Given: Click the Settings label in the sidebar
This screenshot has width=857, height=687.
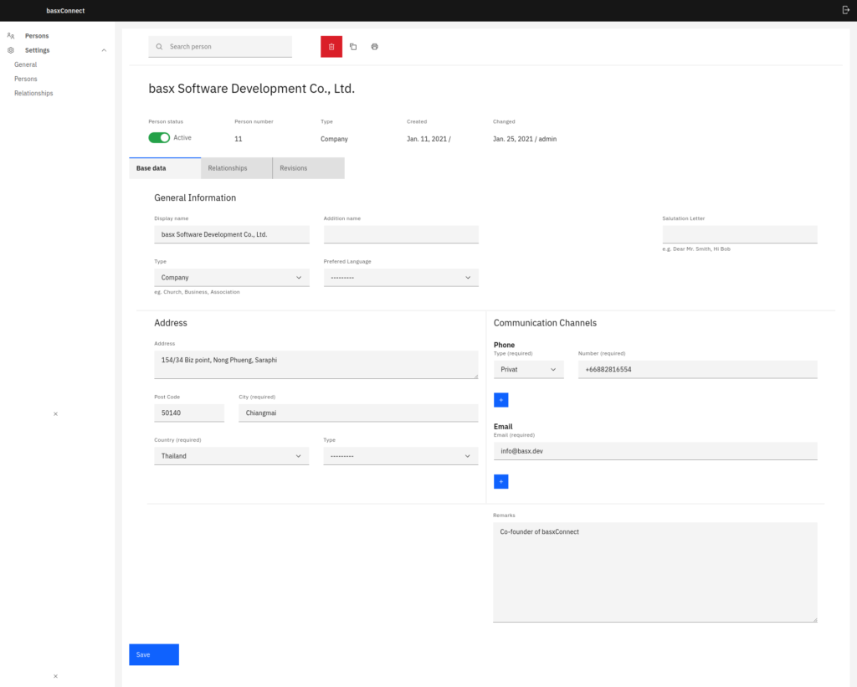Looking at the screenshot, I should 37,50.
